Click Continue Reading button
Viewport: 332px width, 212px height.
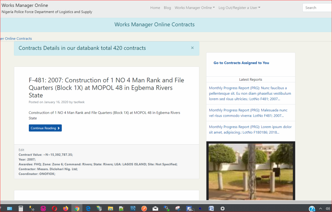[x=45, y=128]
